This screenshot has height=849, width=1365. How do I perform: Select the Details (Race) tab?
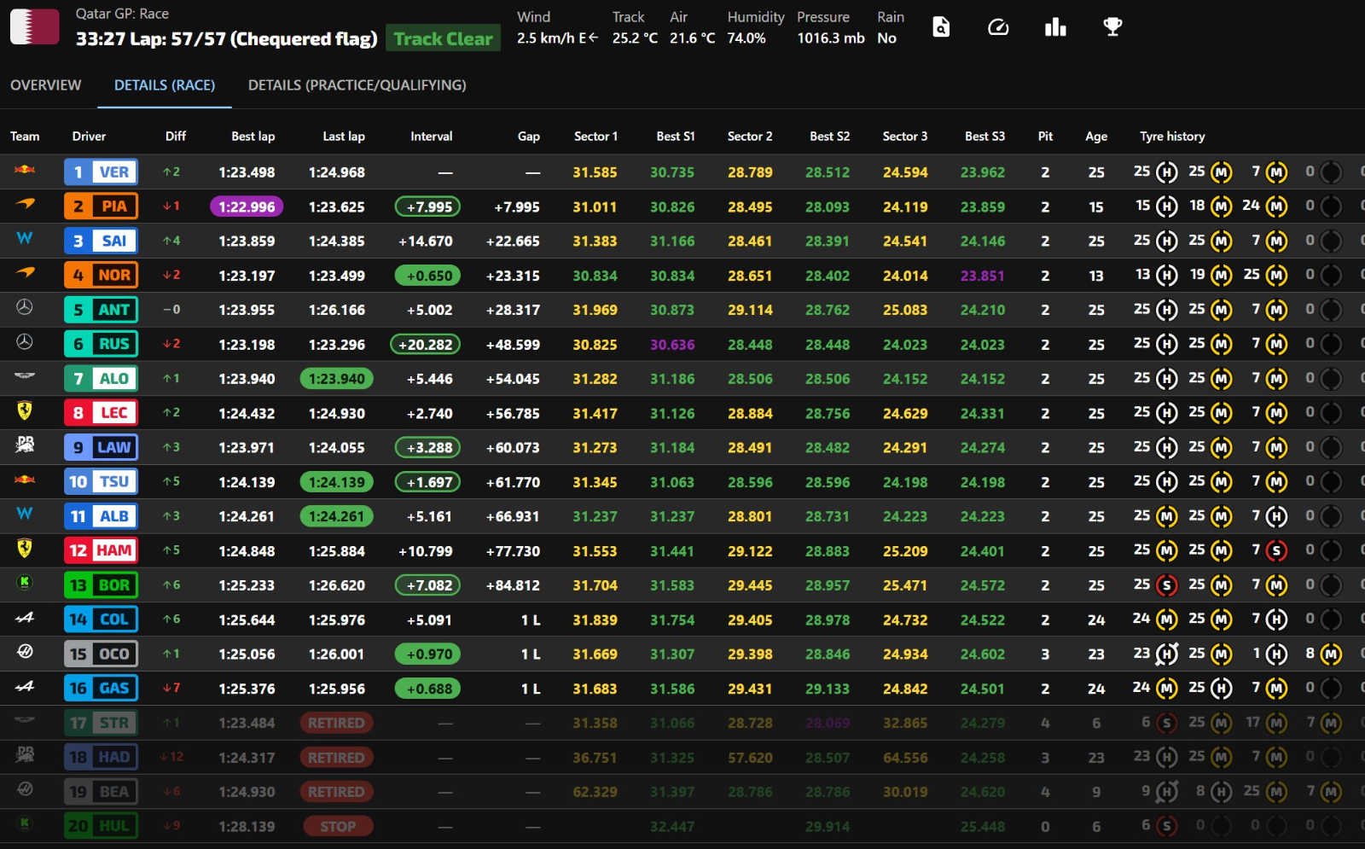tap(165, 85)
